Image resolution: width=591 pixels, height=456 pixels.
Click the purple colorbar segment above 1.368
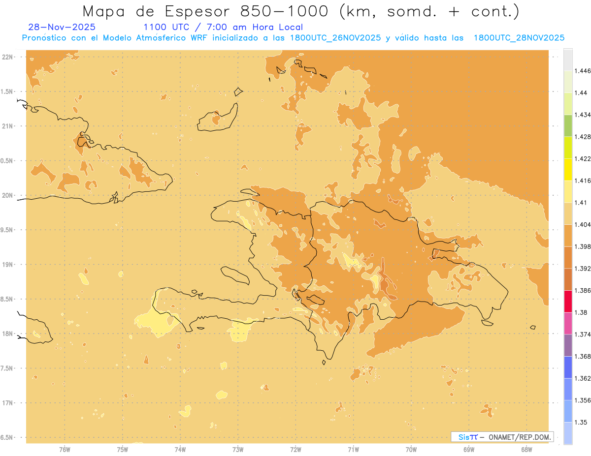point(568,345)
